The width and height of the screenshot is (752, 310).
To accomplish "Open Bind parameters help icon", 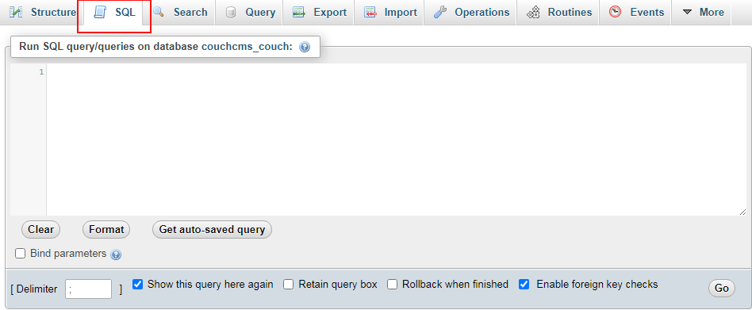I will (x=116, y=255).
